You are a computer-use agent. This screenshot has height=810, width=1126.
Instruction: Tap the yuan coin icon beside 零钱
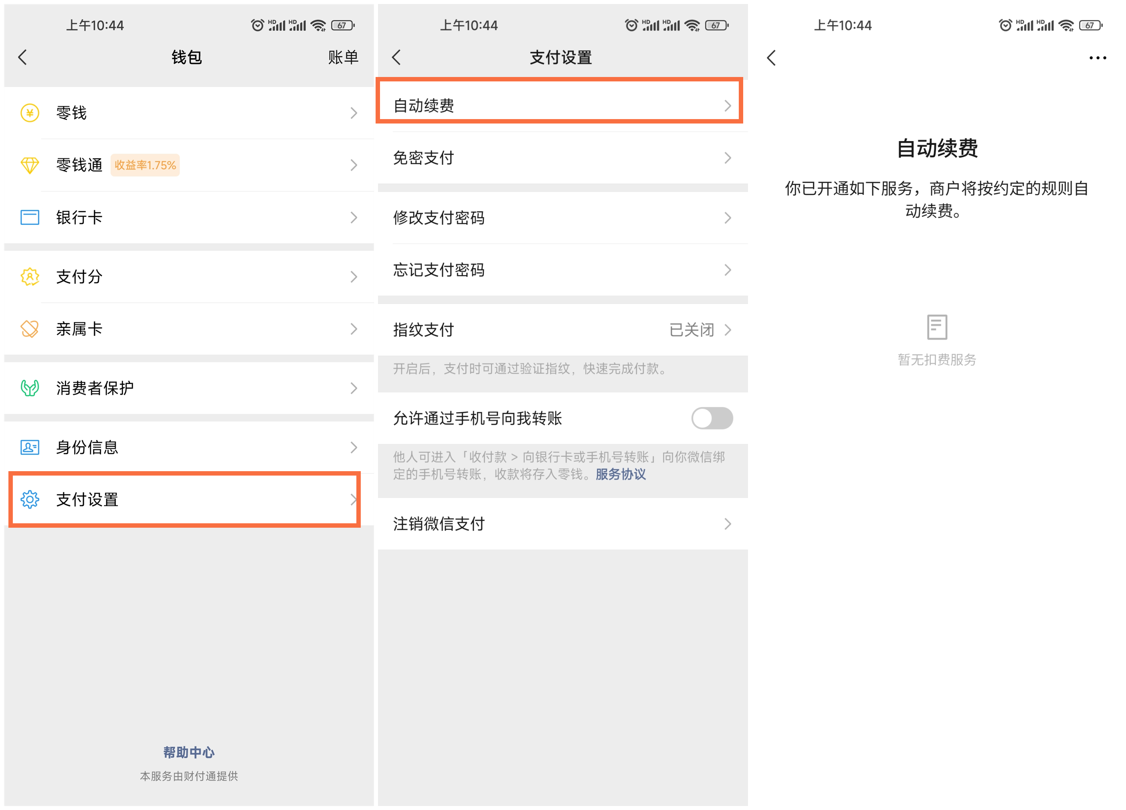[x=30, y=113]
